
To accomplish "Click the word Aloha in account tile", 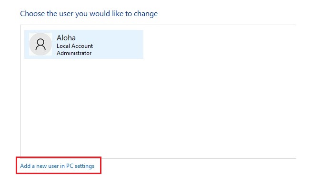I will (66, 38).
